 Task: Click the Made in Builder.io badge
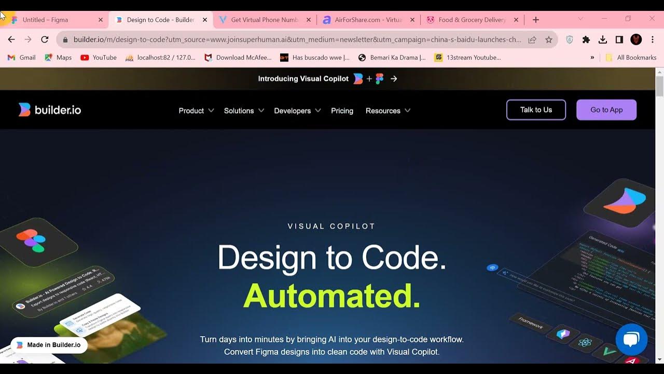click(x=49, y=345)
